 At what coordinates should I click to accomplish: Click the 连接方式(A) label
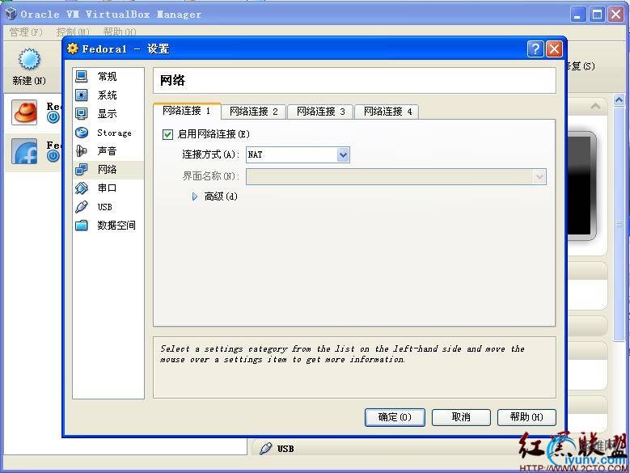point(210,154)
